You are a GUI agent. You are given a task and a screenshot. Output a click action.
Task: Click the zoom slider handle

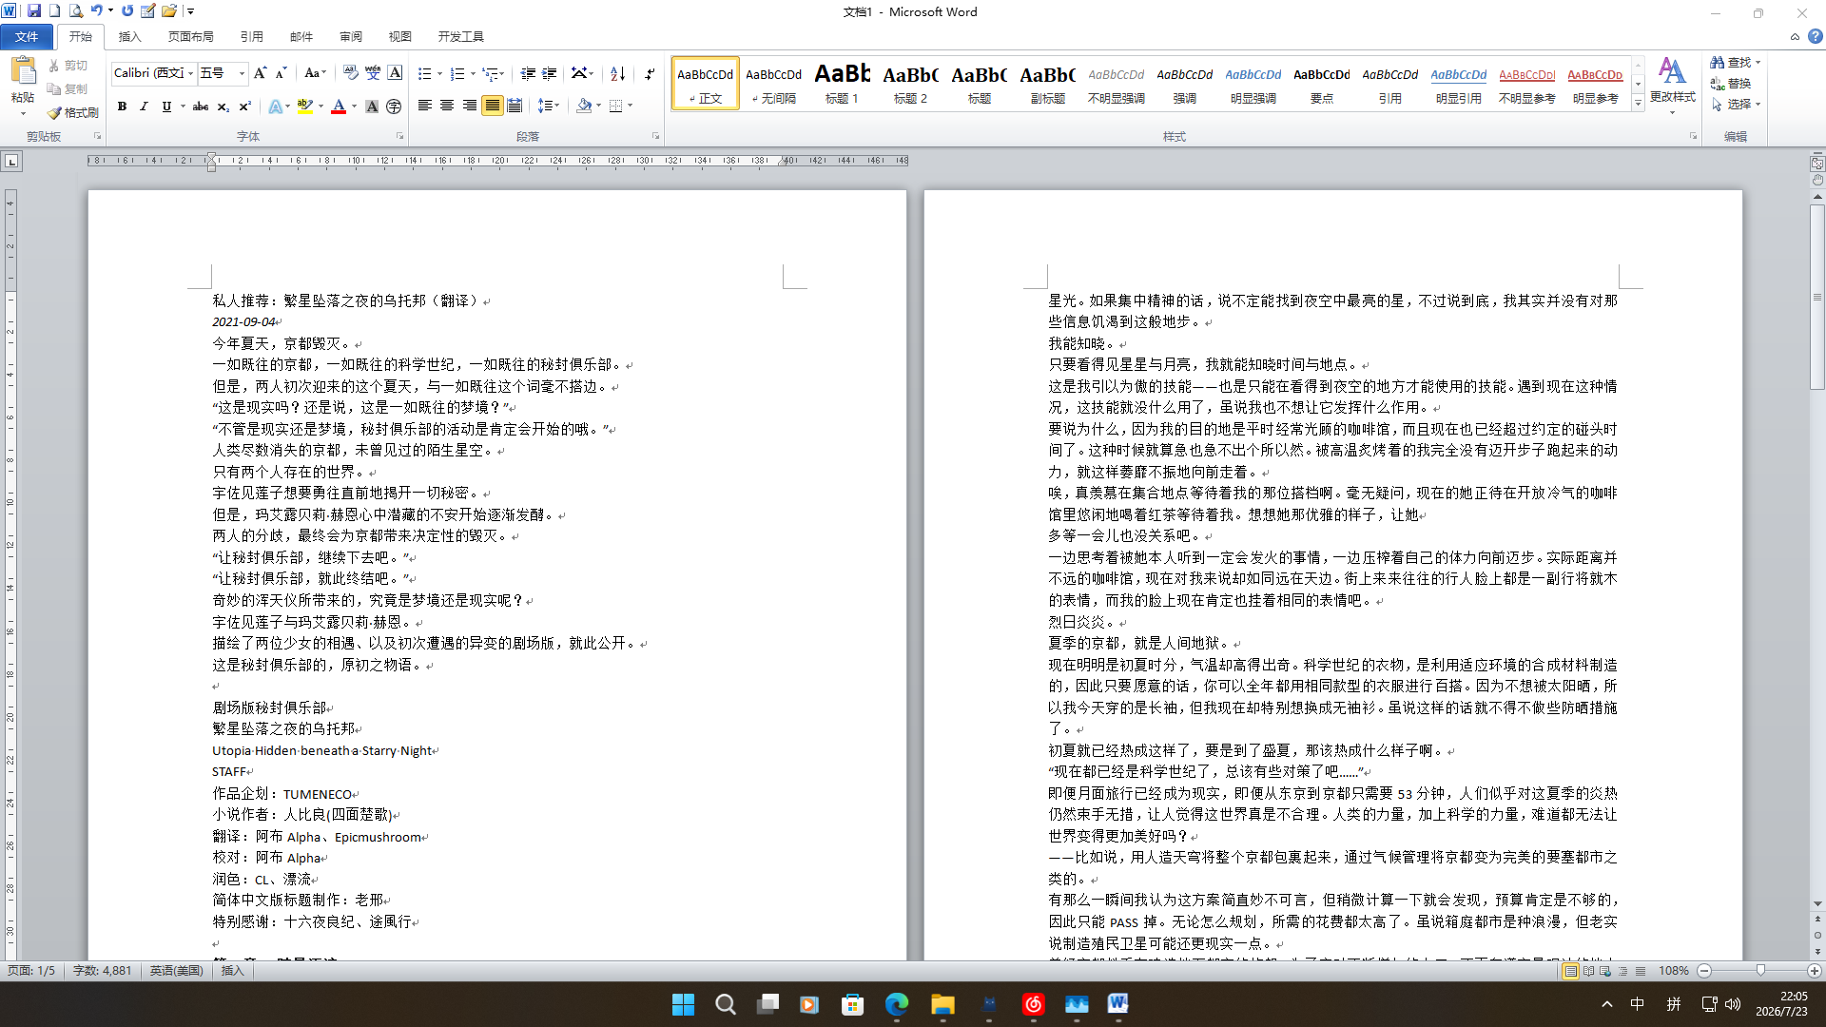pyautogui.click(x=1760, y=971)
